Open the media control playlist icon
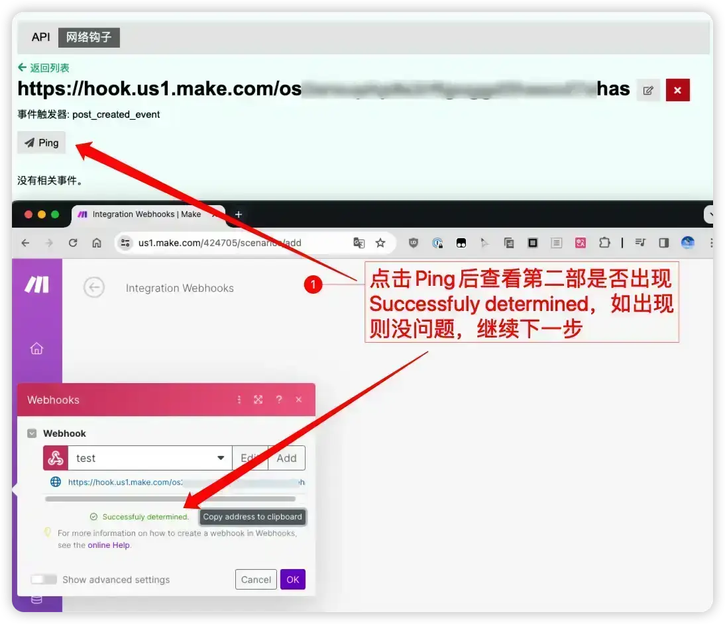 [x=640, y=243]
